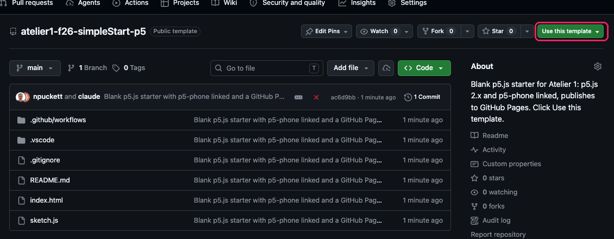
Task: Open the About settings gear icon
Action: (x=598, y=66)
